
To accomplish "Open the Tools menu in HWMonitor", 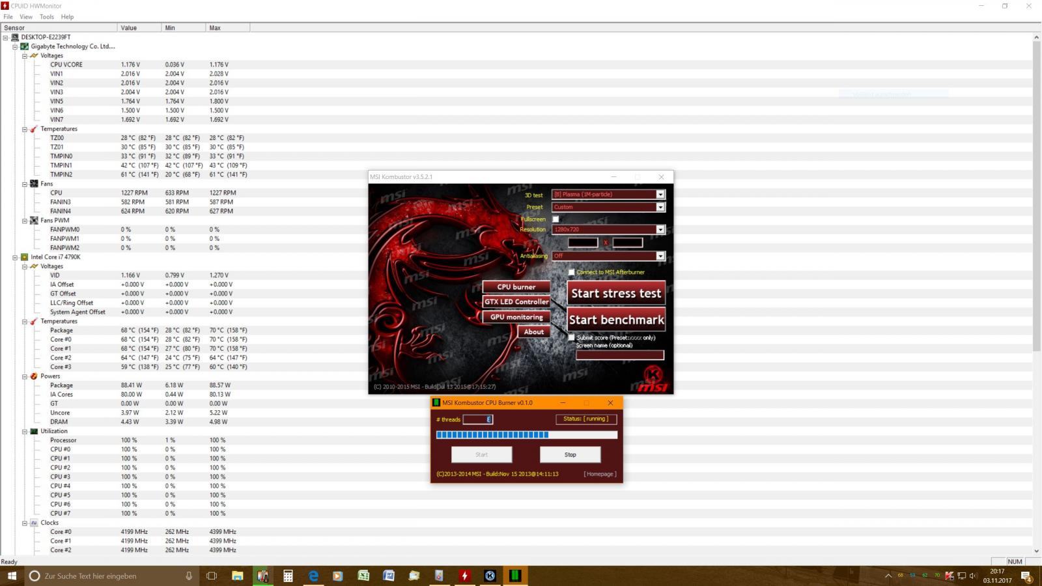I will click(47, 17).
